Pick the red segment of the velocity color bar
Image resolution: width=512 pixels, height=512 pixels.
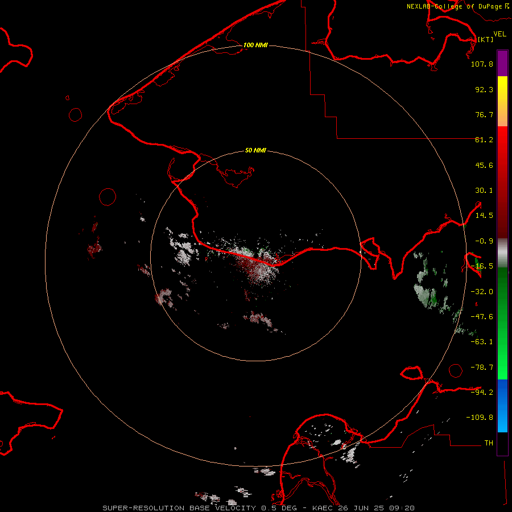(x=502, y=182)
